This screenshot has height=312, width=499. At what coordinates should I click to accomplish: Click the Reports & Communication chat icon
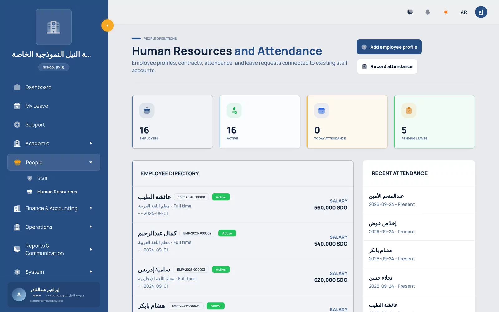click(17, 249)
